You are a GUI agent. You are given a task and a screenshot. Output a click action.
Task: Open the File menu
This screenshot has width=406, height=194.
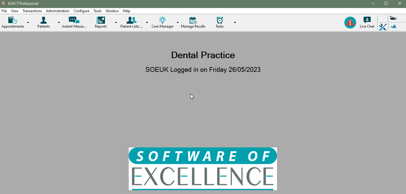4,11
